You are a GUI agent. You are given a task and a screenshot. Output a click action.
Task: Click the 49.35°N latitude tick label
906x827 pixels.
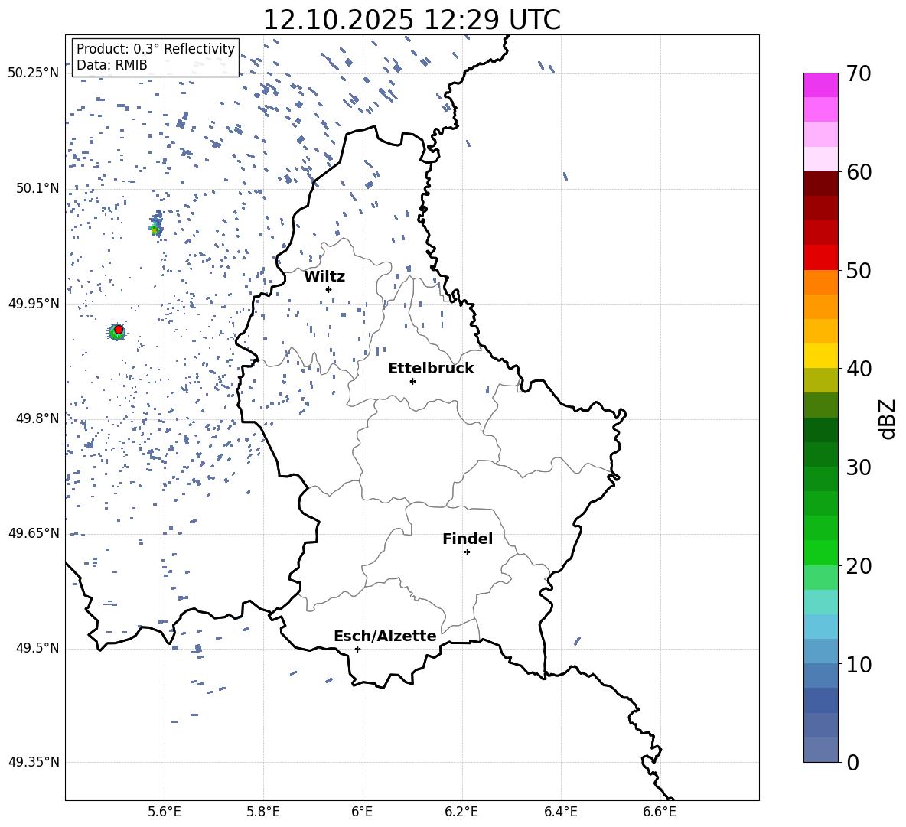pyautogui.click(x=34, y=762)
